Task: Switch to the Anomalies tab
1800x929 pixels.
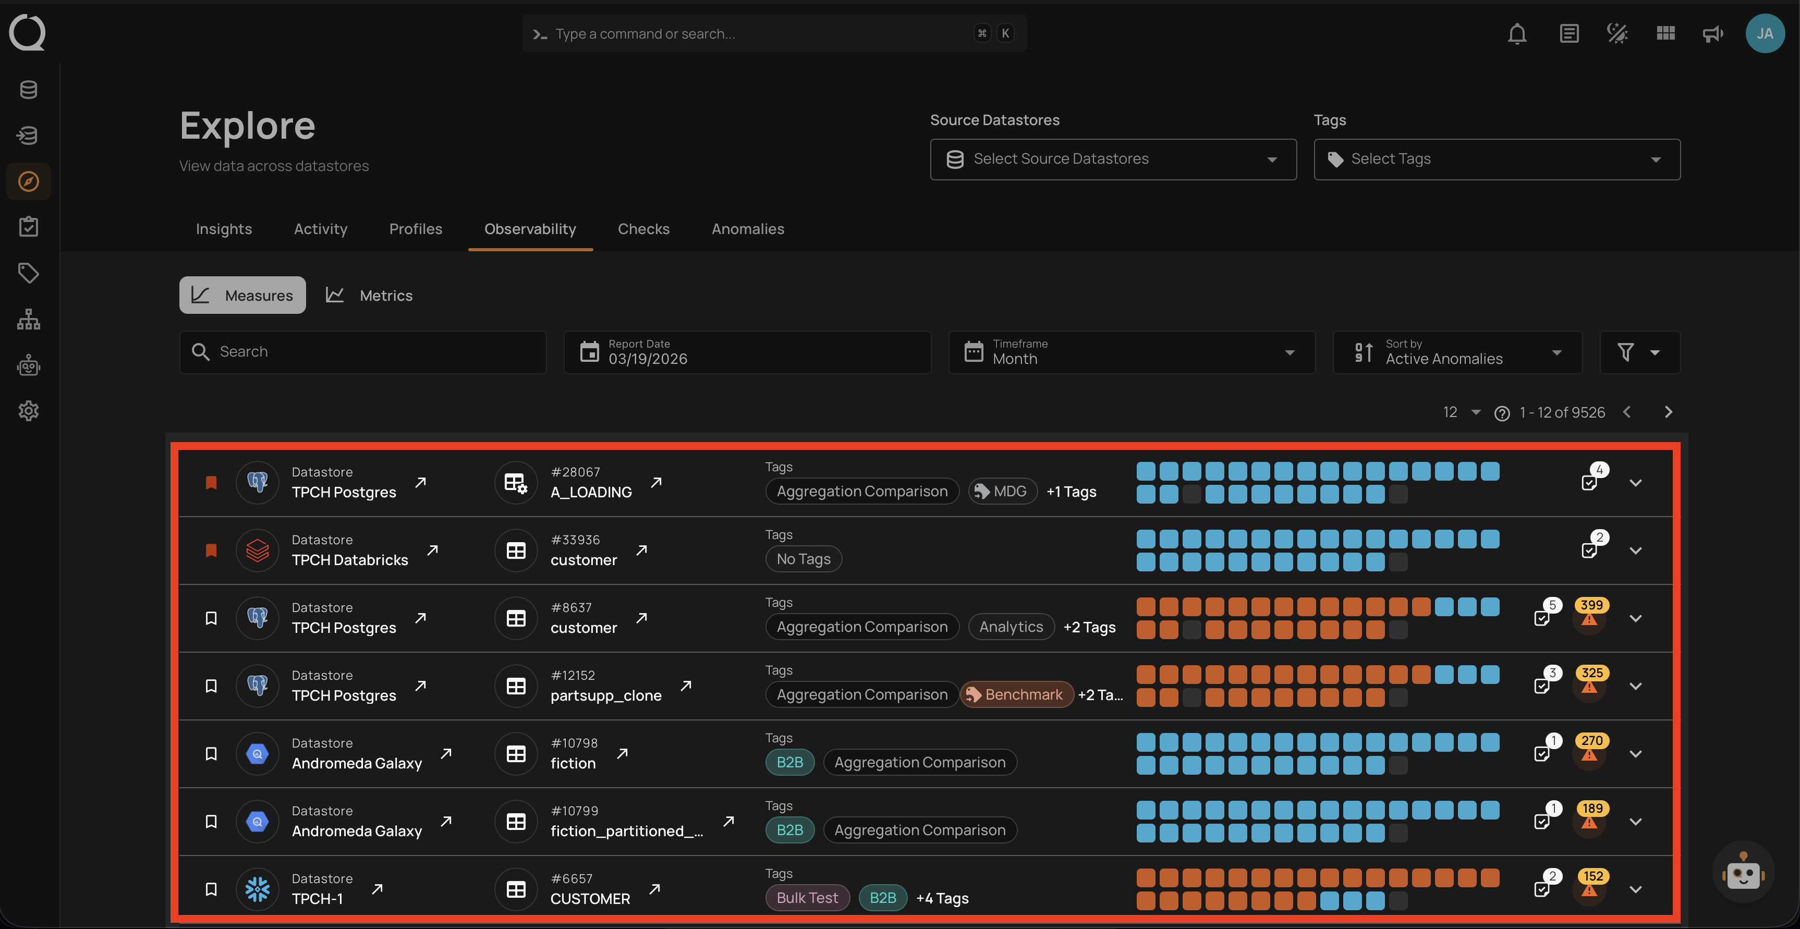Action: (x=747, y=228)
